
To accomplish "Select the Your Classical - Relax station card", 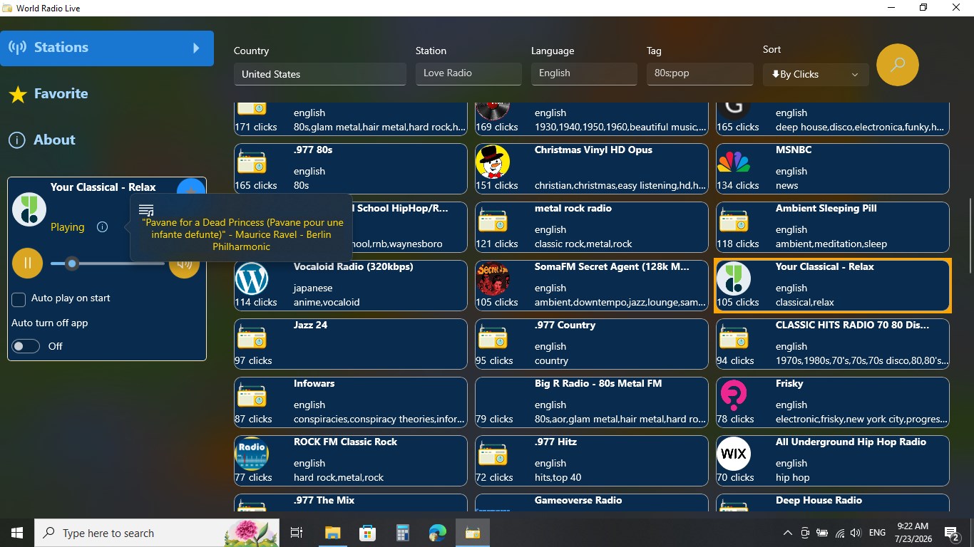I will click(x=833, y=285).
